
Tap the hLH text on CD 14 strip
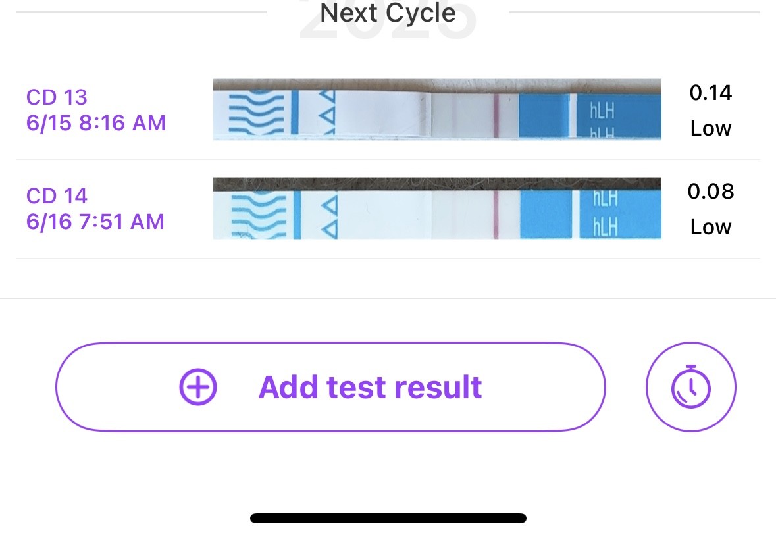pos(605,213)
